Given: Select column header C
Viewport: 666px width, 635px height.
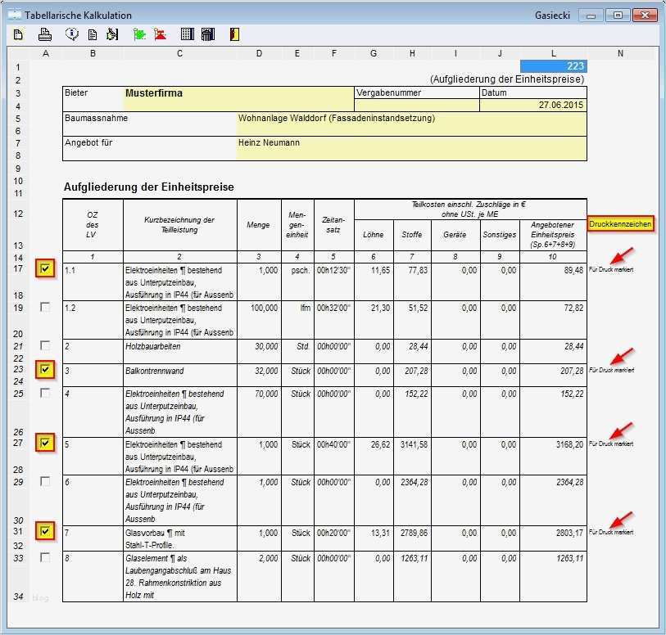Looking at the screenshot, I should 179,53.
